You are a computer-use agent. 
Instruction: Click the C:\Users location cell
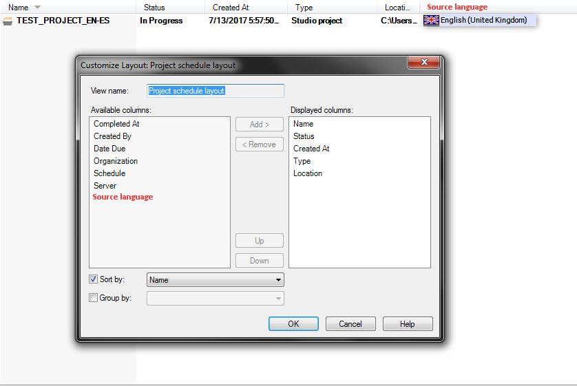point(399,21)
